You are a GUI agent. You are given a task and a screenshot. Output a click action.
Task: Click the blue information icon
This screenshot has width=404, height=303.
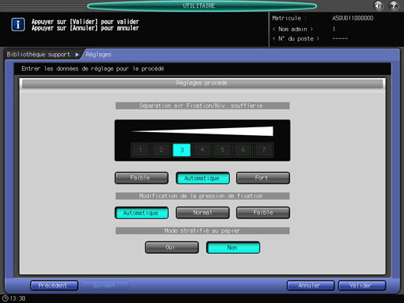click(18, 24)
